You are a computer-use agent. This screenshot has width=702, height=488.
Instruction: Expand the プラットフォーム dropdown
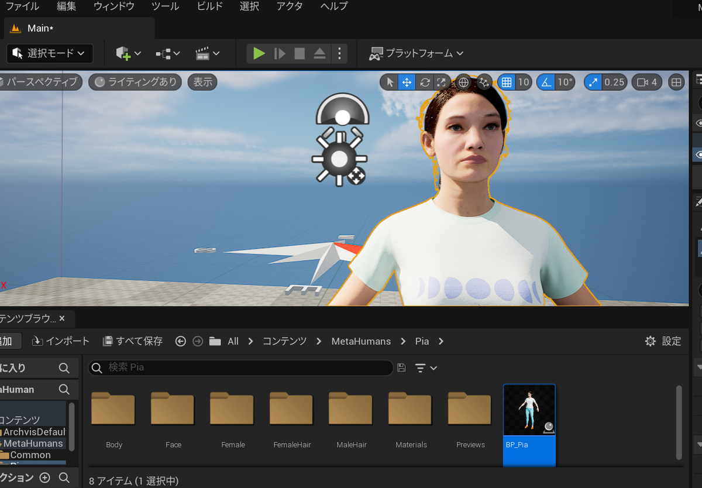[x=417, y=53]
